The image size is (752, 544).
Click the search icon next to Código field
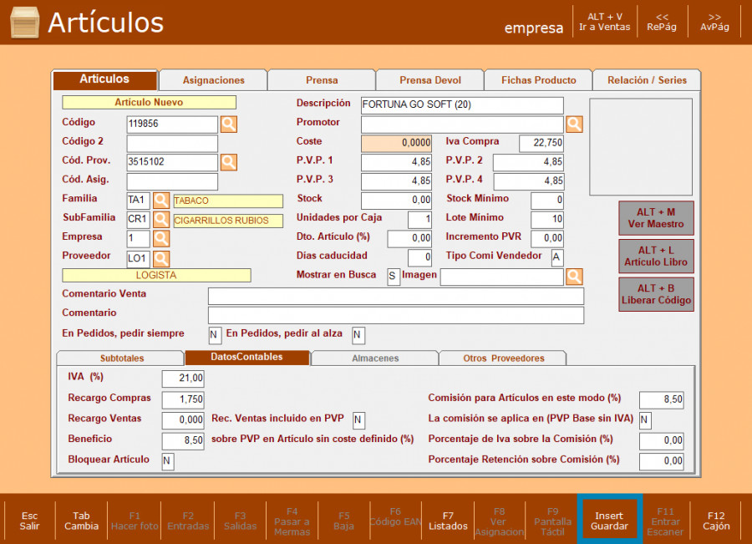(228, 125)
